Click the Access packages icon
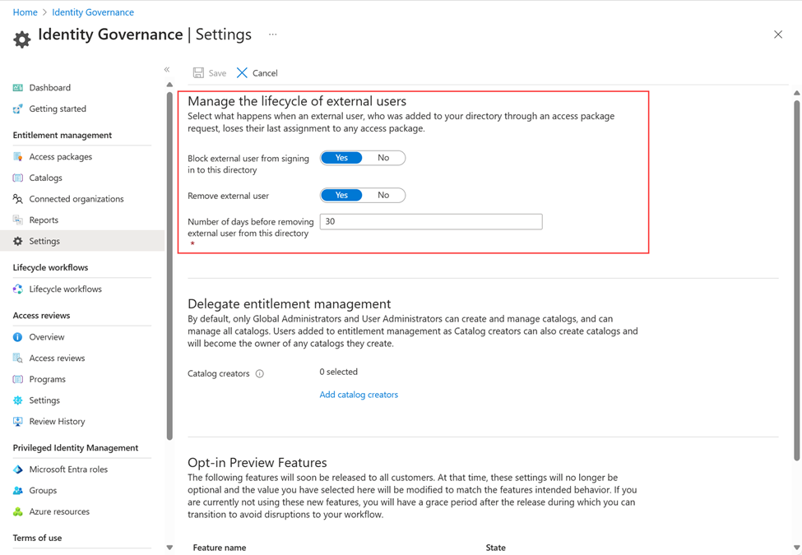The height and width of the screenshot is (555, 802). tap(18, 157)
